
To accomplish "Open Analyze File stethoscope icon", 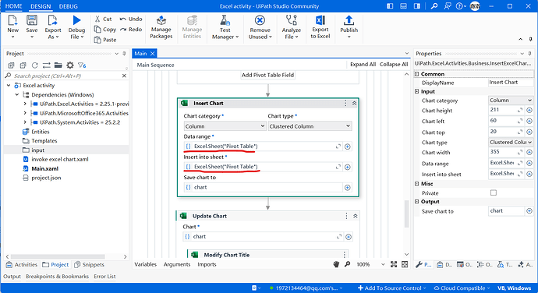I will [292, 20].
